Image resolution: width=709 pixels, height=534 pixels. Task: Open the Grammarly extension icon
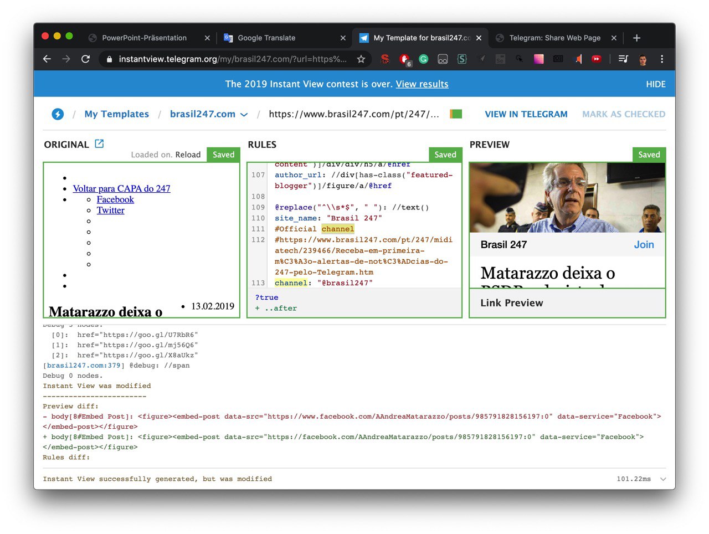pos(424,59)
